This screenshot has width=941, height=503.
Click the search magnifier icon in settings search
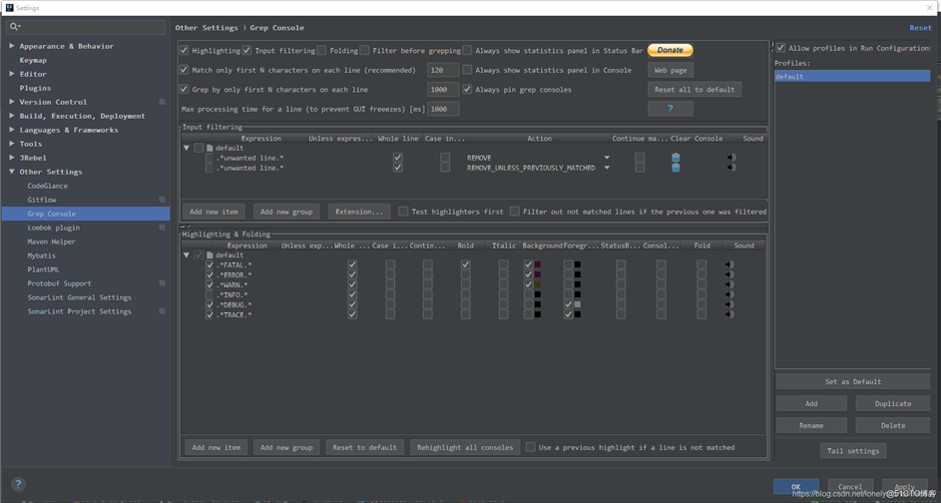pos(14,26)
